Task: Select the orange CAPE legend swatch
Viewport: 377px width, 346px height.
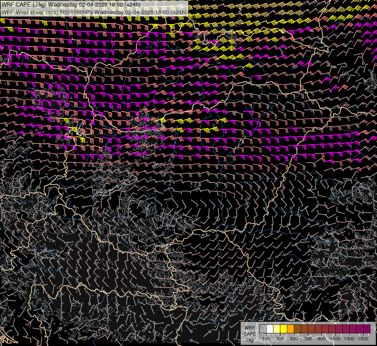Action: [290, 329]
